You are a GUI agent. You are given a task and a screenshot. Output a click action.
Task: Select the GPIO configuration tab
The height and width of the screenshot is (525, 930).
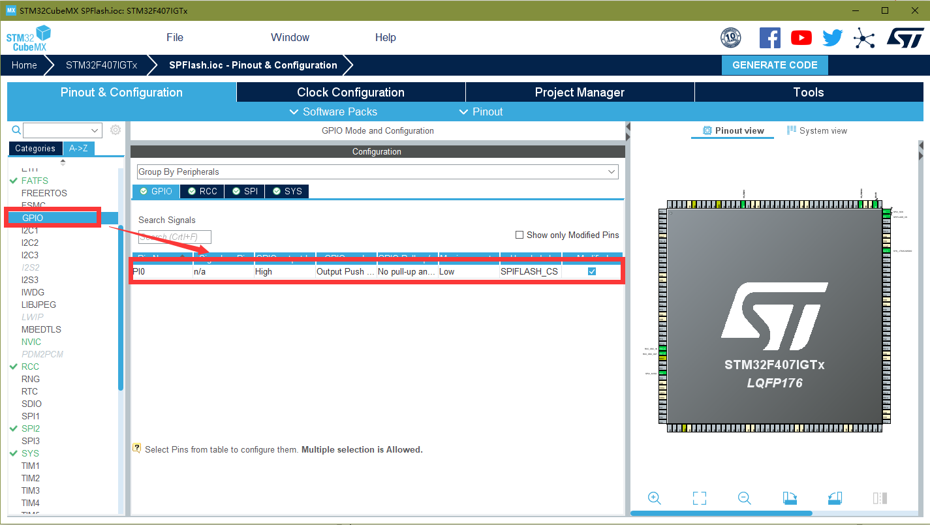[156, 191]
